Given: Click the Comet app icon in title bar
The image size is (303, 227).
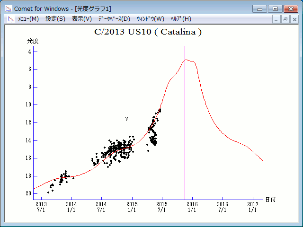Looking at the screenshot, I should (9, 9).
